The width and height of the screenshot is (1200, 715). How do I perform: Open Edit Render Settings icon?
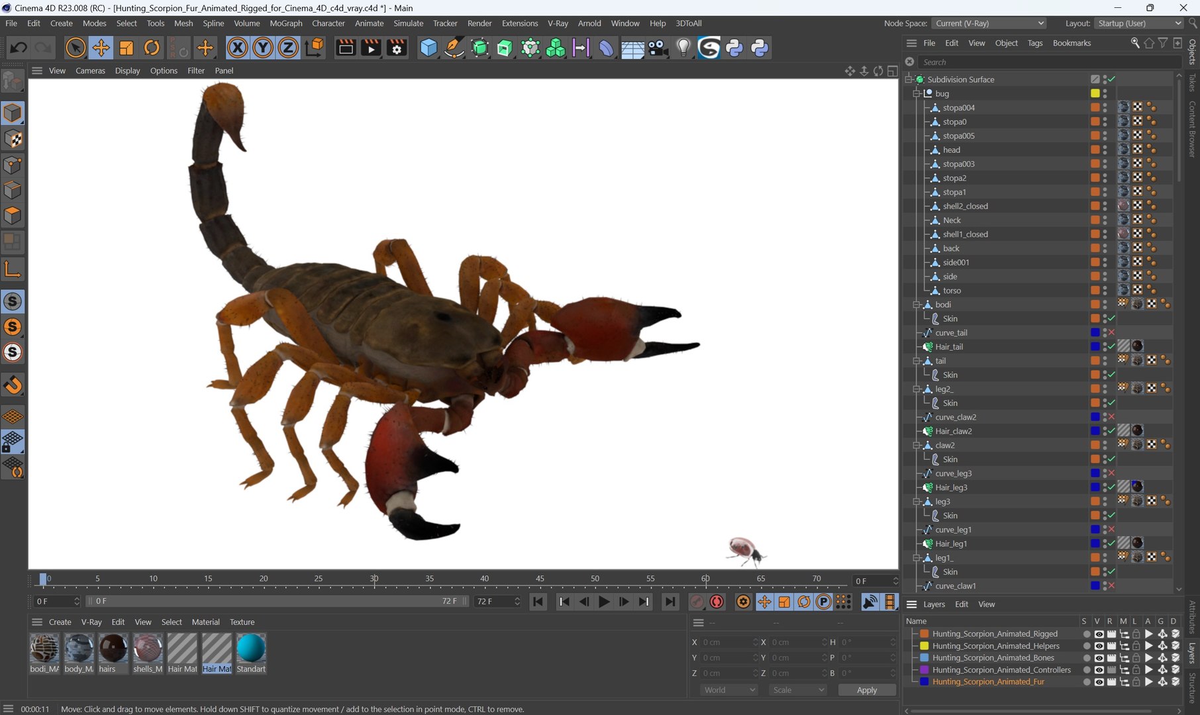coord(396,48)
